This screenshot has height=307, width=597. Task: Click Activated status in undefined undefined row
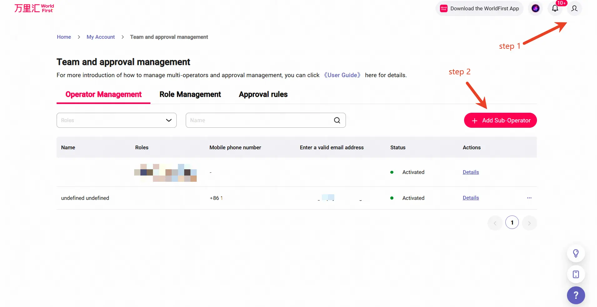pos(413,198)
